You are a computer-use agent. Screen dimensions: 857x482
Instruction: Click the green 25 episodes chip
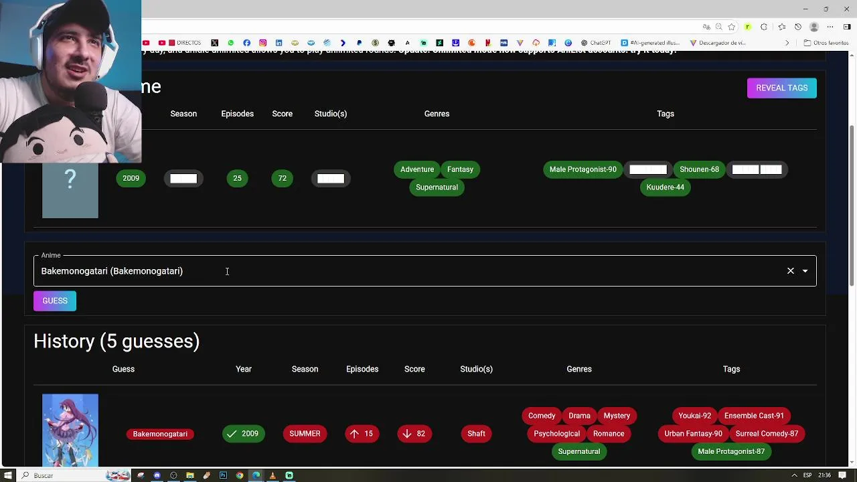coord(237,178)
